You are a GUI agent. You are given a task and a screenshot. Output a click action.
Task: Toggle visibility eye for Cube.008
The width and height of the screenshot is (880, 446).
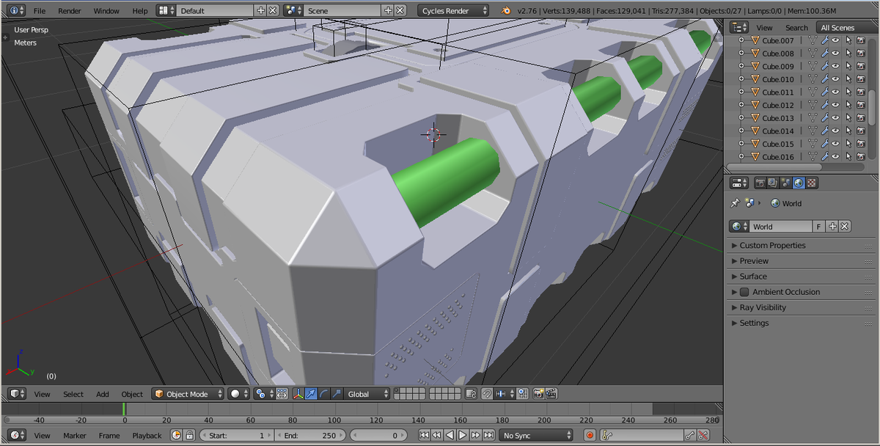coord(835,54)
